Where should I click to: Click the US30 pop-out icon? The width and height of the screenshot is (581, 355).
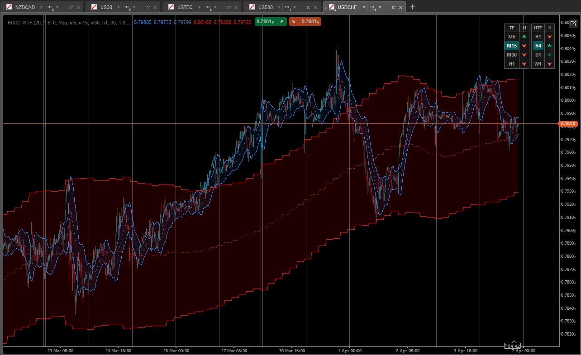tap(147, 7)
